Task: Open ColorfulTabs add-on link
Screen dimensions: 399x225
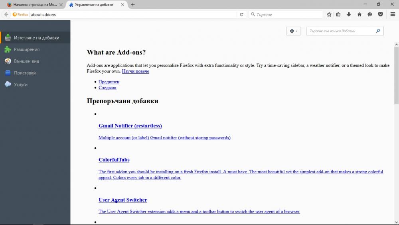Action: (x=114, y=160)
